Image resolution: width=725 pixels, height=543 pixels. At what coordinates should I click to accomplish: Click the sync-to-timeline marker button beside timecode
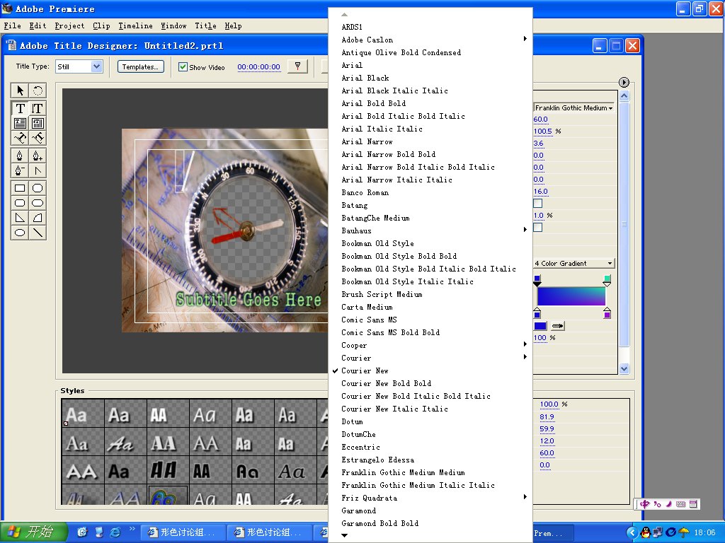tap(297, 66)
